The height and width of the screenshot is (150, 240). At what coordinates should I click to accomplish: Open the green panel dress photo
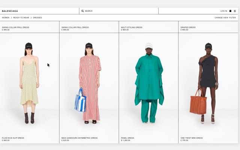point(149,83)
